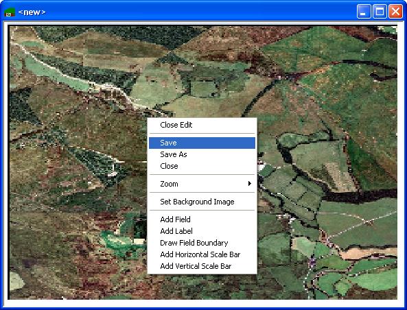
Task: Click the application icon in title bar
Action: coord(10,12)
